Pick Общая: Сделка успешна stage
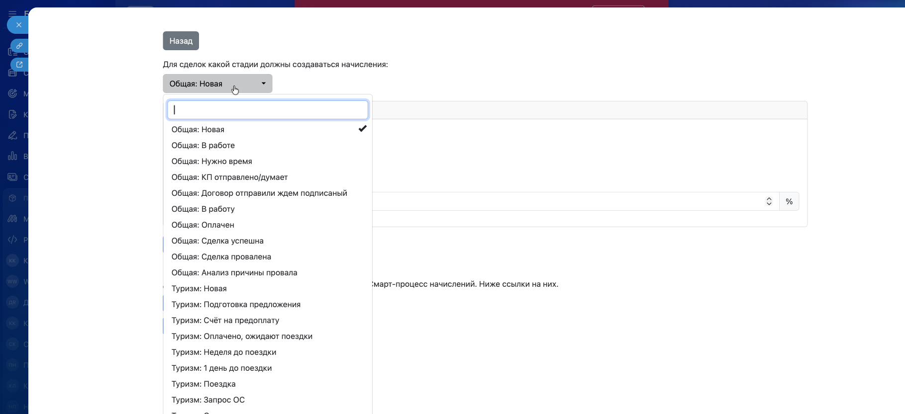Viewport: 905px width, 414px height. (x=268, y=241)
